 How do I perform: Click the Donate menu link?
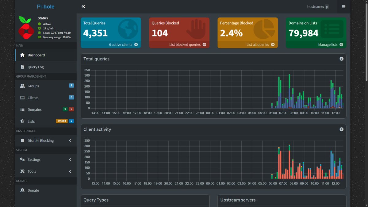click(46, 190)
